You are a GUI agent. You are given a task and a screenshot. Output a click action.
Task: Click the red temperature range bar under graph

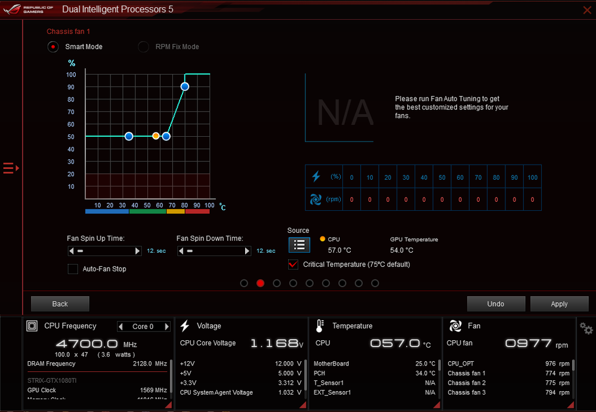click(x=197, y=211)
